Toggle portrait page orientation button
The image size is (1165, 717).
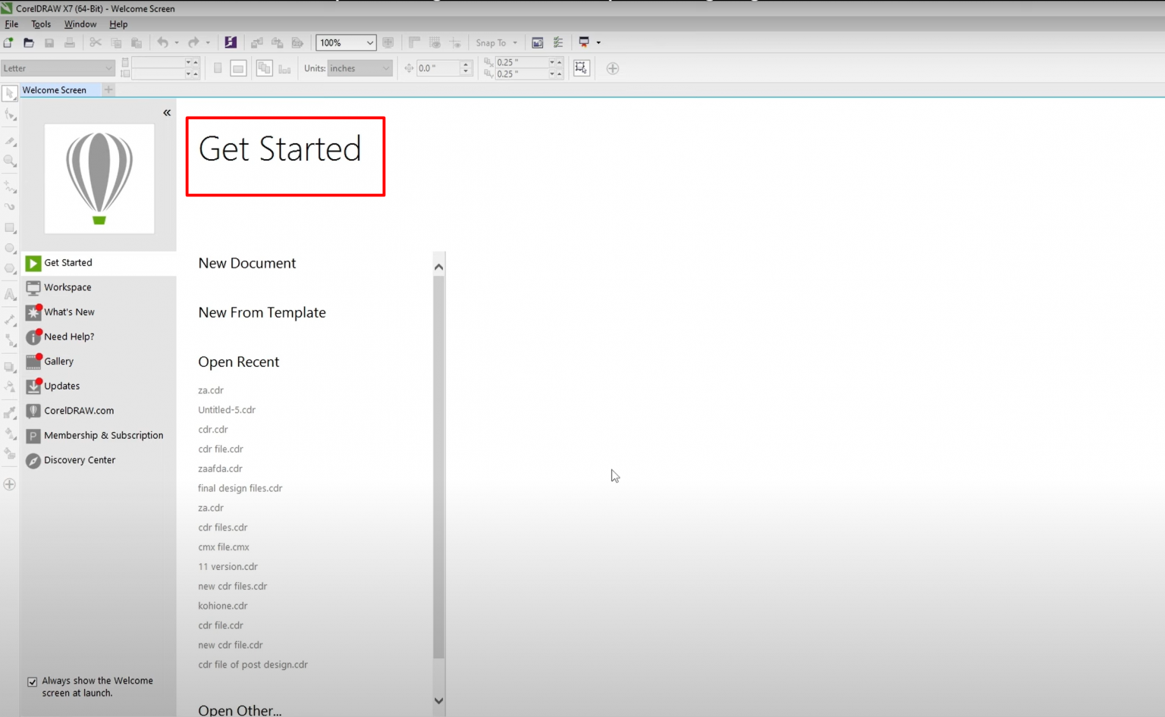click(x=218, y=68)
